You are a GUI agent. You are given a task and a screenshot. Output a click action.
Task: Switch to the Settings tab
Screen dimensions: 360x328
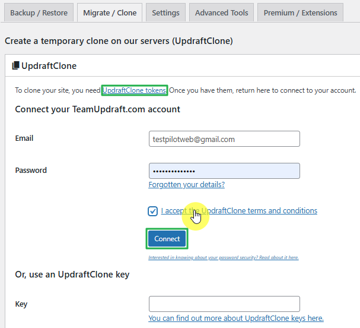(165, 12)
